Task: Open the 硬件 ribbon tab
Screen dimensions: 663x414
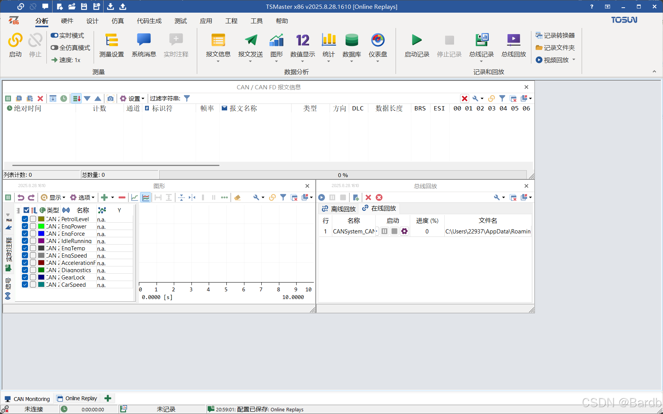Action: click(x=67, y=21)
